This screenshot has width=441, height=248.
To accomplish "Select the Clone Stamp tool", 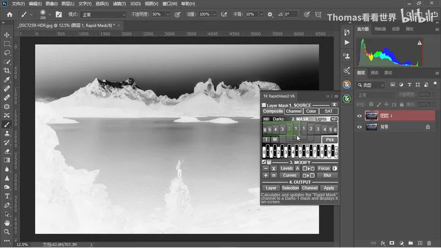I will pos(7,133).
